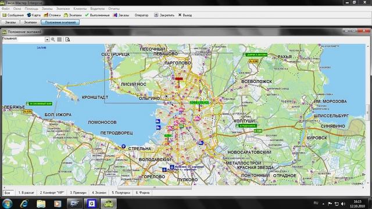Select the Все crew group tab
The width and height of the screenshot is (372, 209).
pos(8,193)
